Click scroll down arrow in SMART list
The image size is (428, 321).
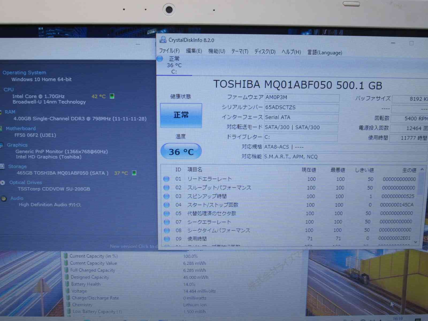click(416, 242)
